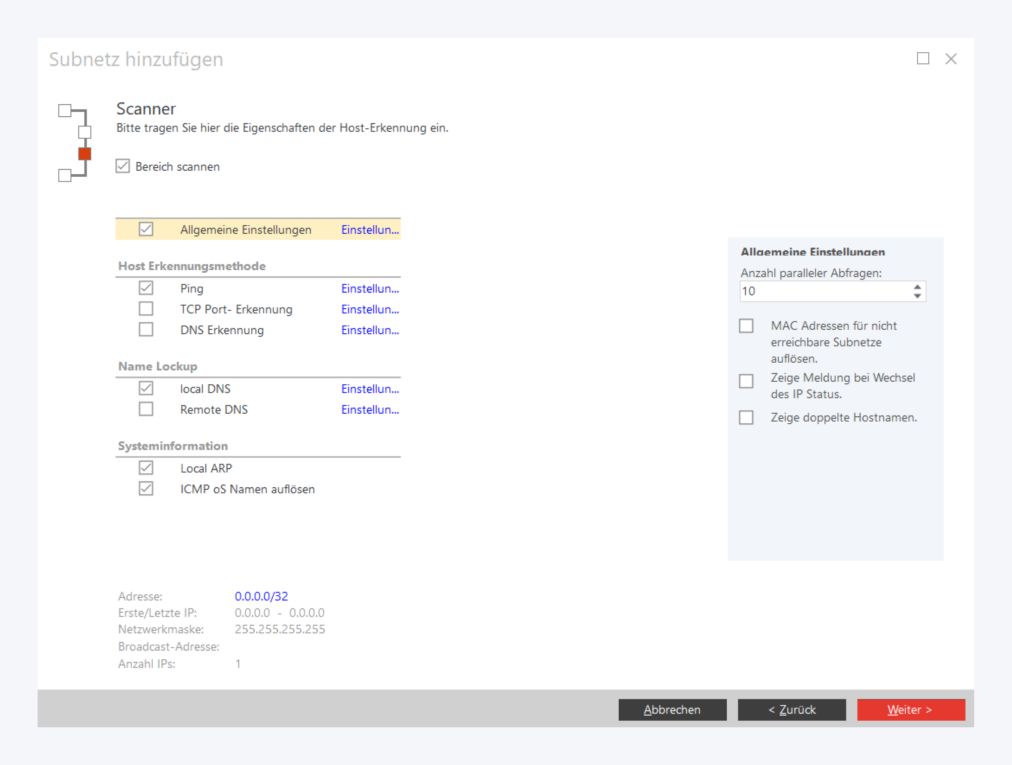Viewport: 1012px width, 765px height.
Task: Click the last wizard step square
Action: (65, 175)
